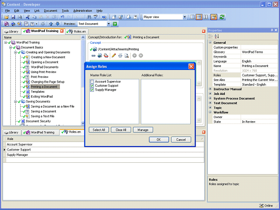Open the Player view dropdown
Image resolution: width=280 pixels, height=210 pixels.
(x=185, y=17)
